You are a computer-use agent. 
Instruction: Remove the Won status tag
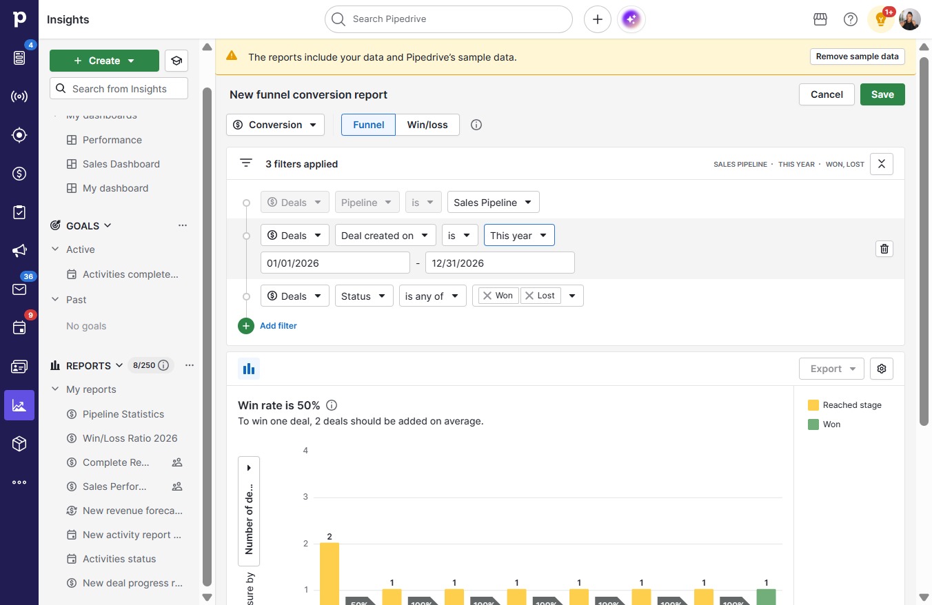(x=487, y=296)
